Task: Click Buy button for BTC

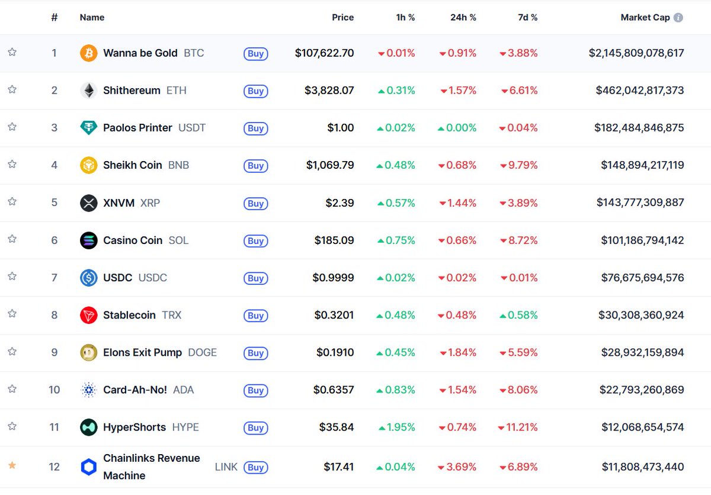Action: [255, 54]
